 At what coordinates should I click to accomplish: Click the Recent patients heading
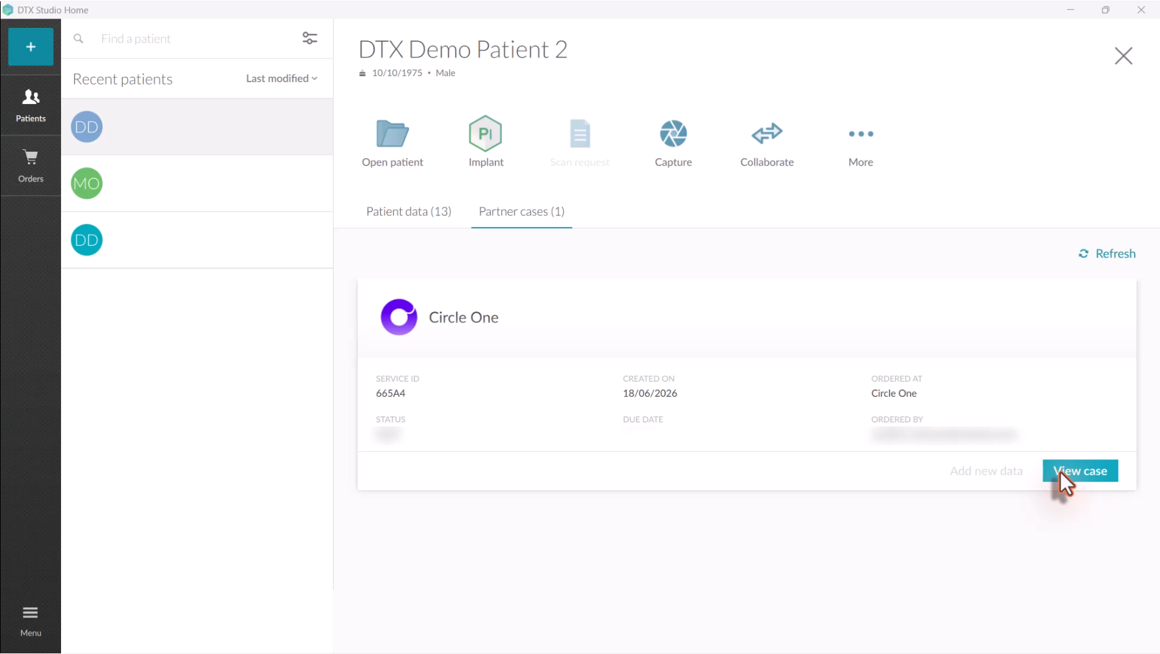[123, 79]
